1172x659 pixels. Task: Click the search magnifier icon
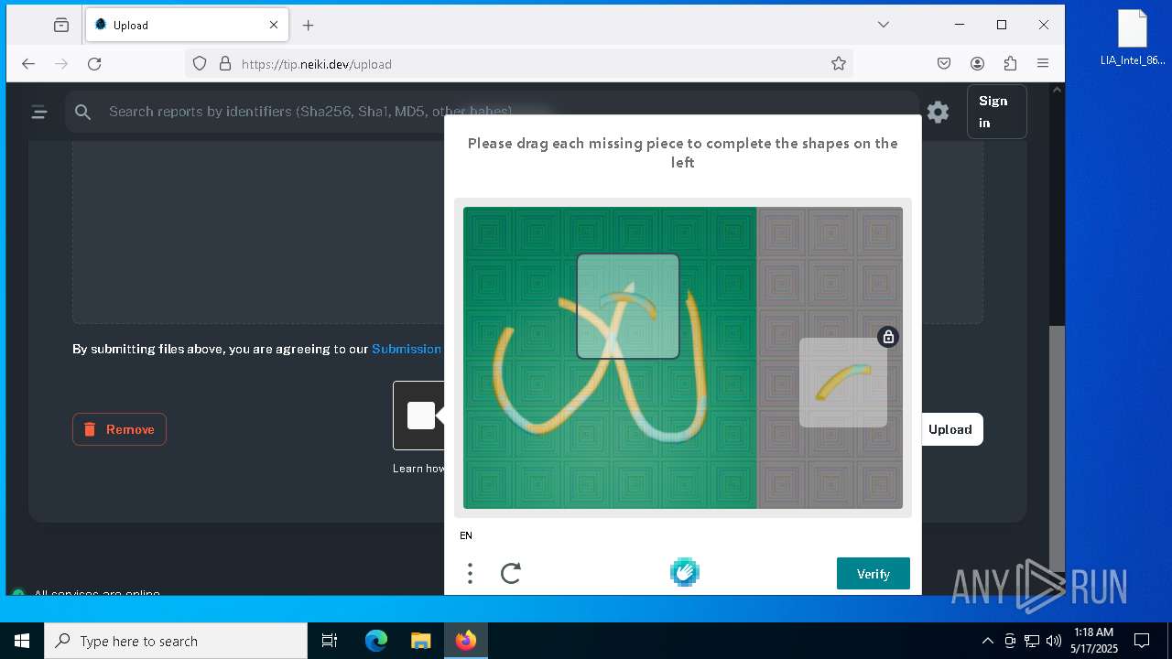click(x=83, y=112)
